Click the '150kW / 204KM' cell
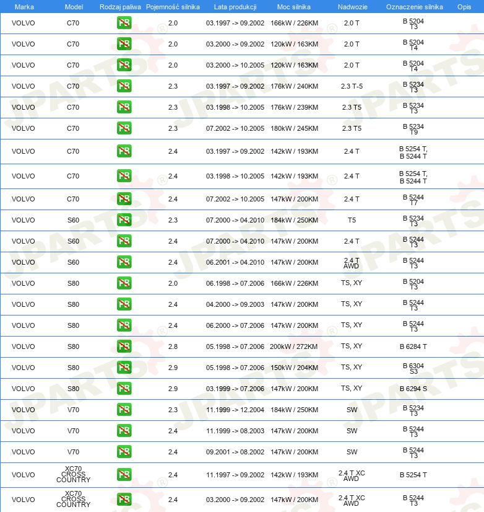Screen dimensions: 484x512 294,368
